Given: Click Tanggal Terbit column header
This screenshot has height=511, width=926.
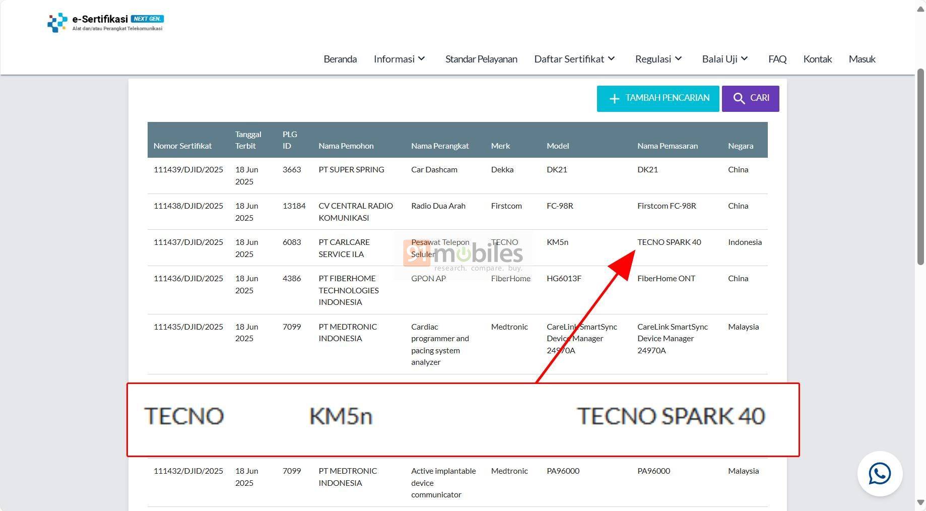Looking at the screenshot, I should point(248,140).
